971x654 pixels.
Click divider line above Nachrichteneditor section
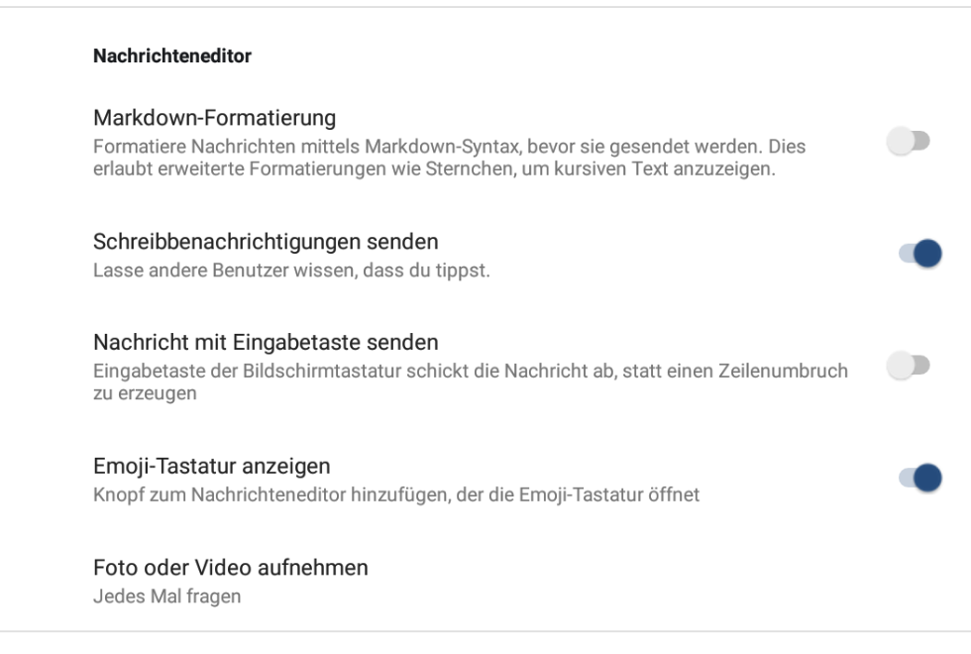pos(485,8)
